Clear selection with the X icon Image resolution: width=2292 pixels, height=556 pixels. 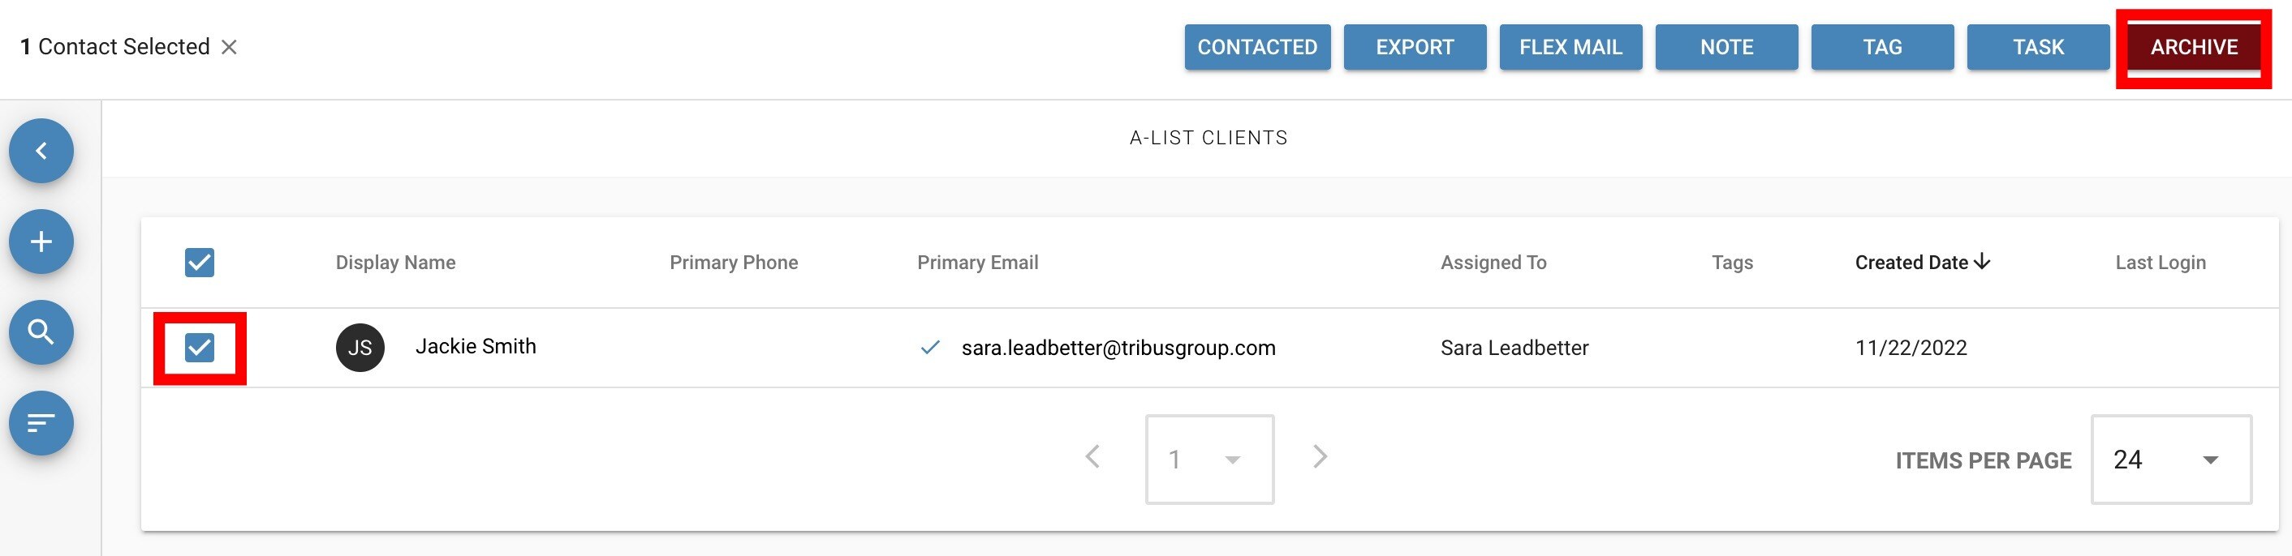[x=229, y=47]
